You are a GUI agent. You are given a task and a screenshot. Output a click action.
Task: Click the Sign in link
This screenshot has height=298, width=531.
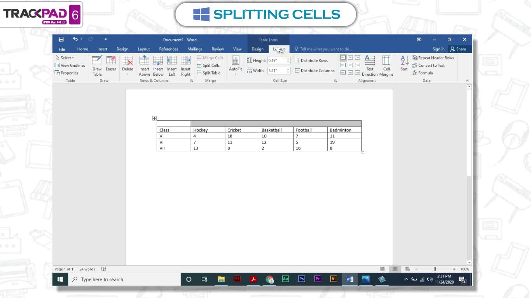[438, 49]
